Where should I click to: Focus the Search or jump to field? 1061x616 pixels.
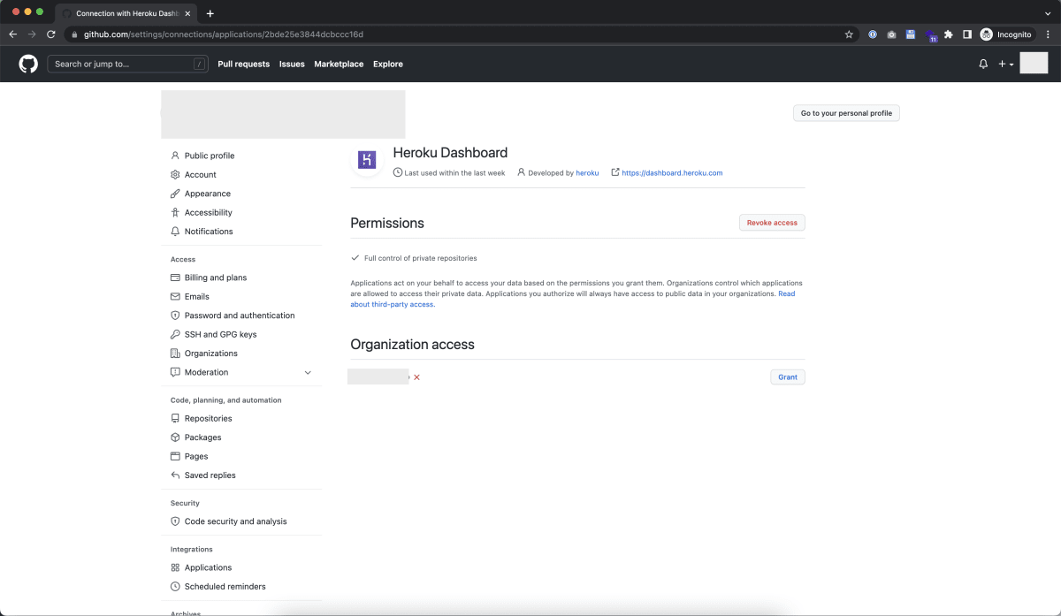pyautogui.click(x=128, y=65)
